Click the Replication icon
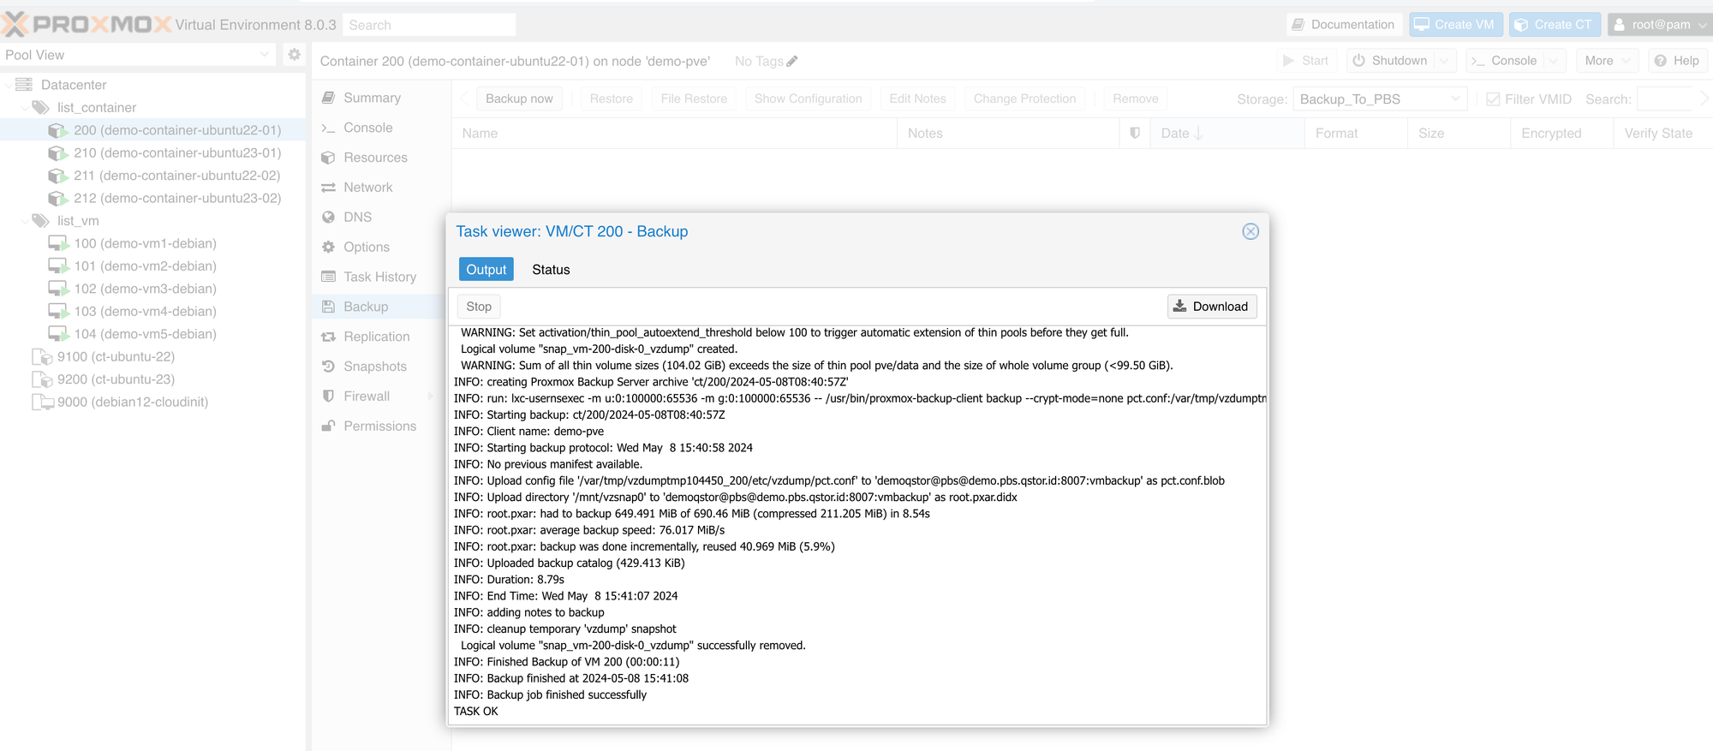This screenshot has height=751, width=1713. click(328, 337)
